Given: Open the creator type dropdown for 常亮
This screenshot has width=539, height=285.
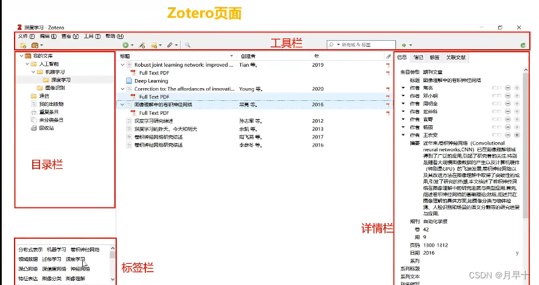Looking at the screenshot, I should [x=403, y=88].
